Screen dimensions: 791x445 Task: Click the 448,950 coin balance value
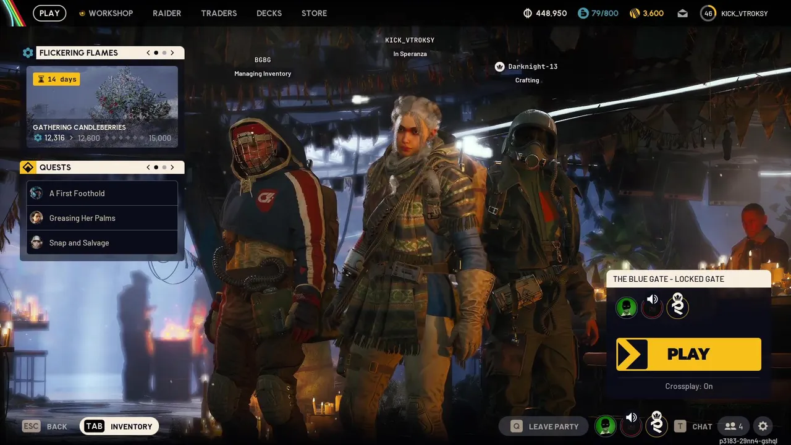coord(551,13)
